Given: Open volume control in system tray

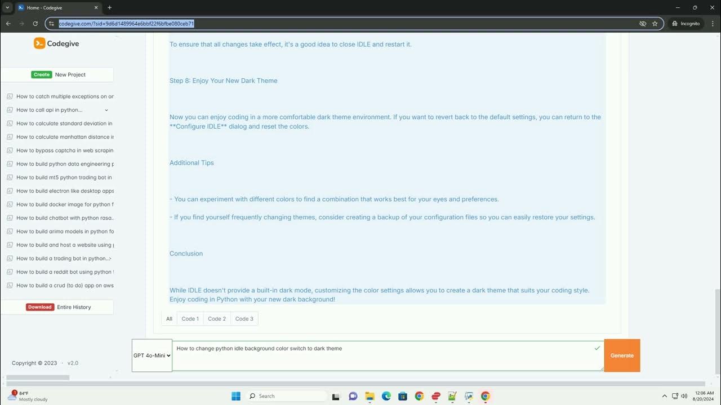Looking at the screenshot, I should pos(684,396).
